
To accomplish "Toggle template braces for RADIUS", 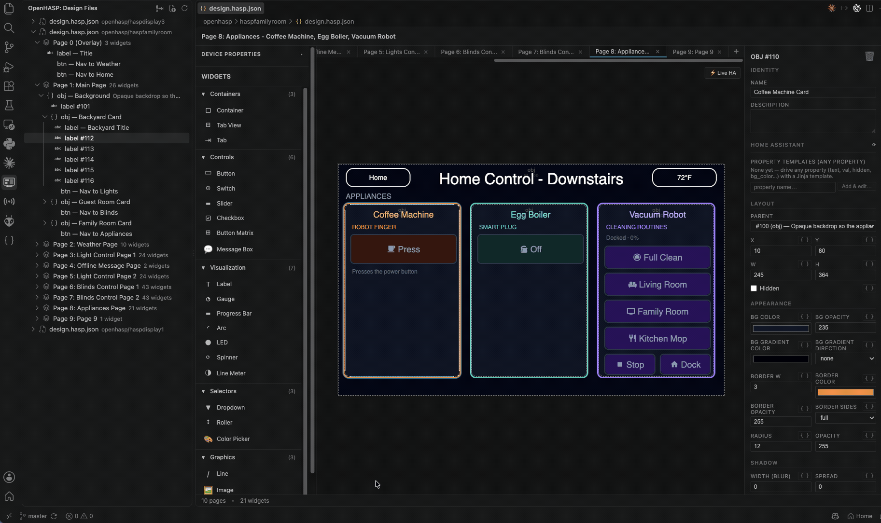I will (x=804, y=435).
